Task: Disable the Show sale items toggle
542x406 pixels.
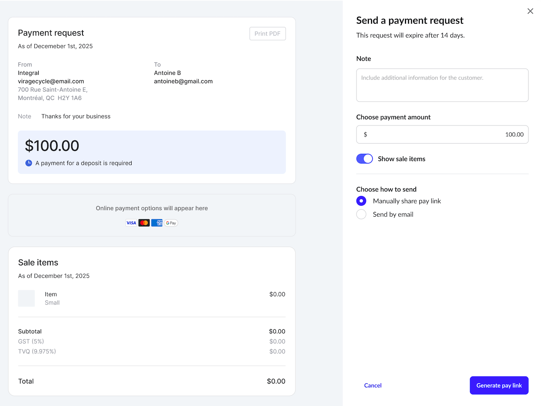Action: pos(364,158)
